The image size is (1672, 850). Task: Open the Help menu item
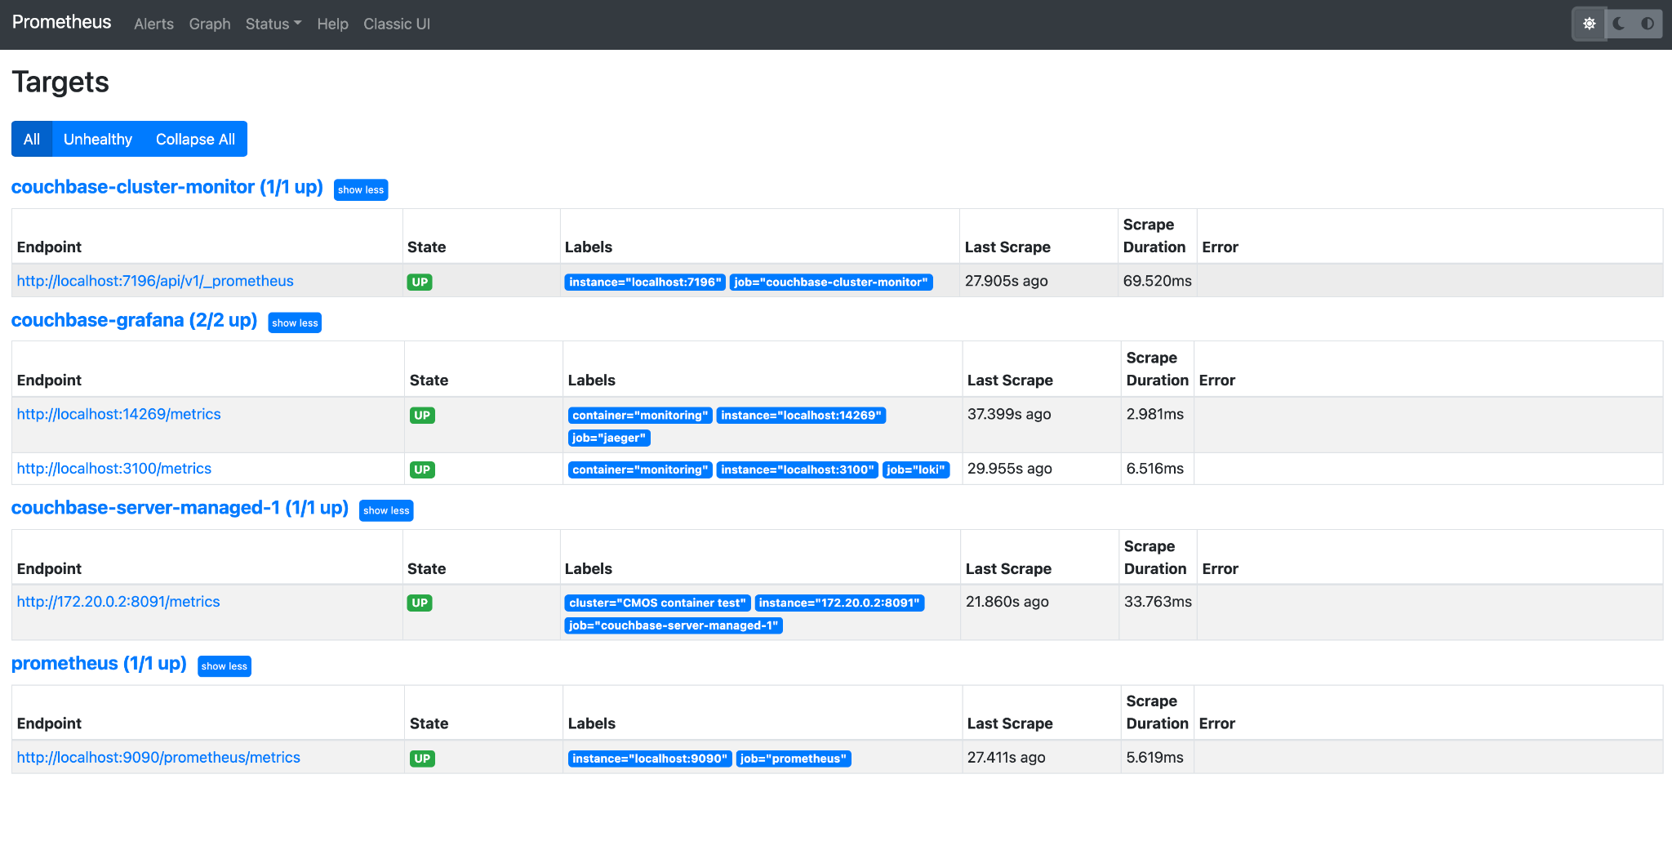coord(332,24)
